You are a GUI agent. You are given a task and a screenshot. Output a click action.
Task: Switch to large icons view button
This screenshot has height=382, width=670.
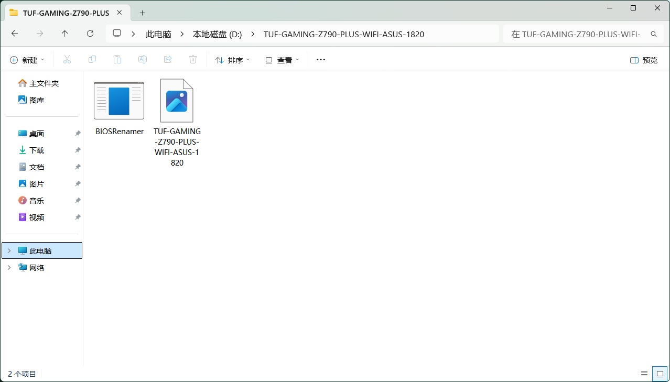click(660, 374)
